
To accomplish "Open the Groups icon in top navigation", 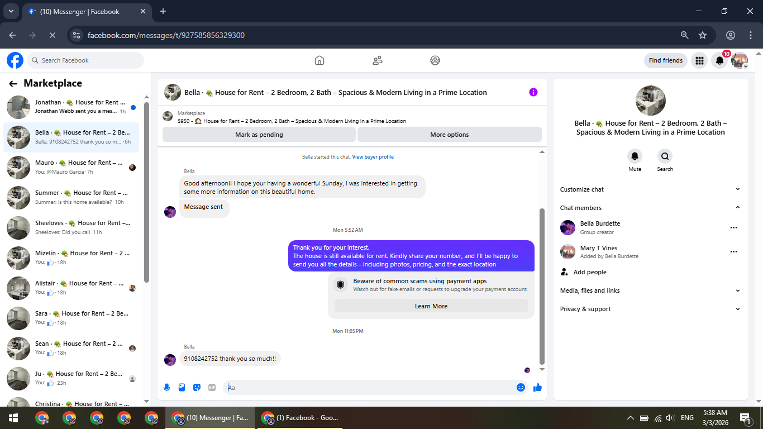I will pos(435,60).
